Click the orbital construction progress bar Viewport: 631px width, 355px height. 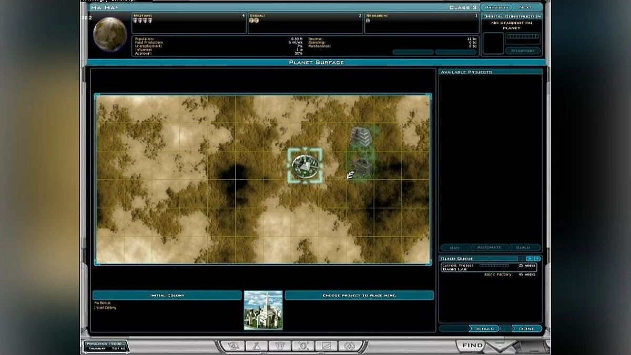[523, 36]
